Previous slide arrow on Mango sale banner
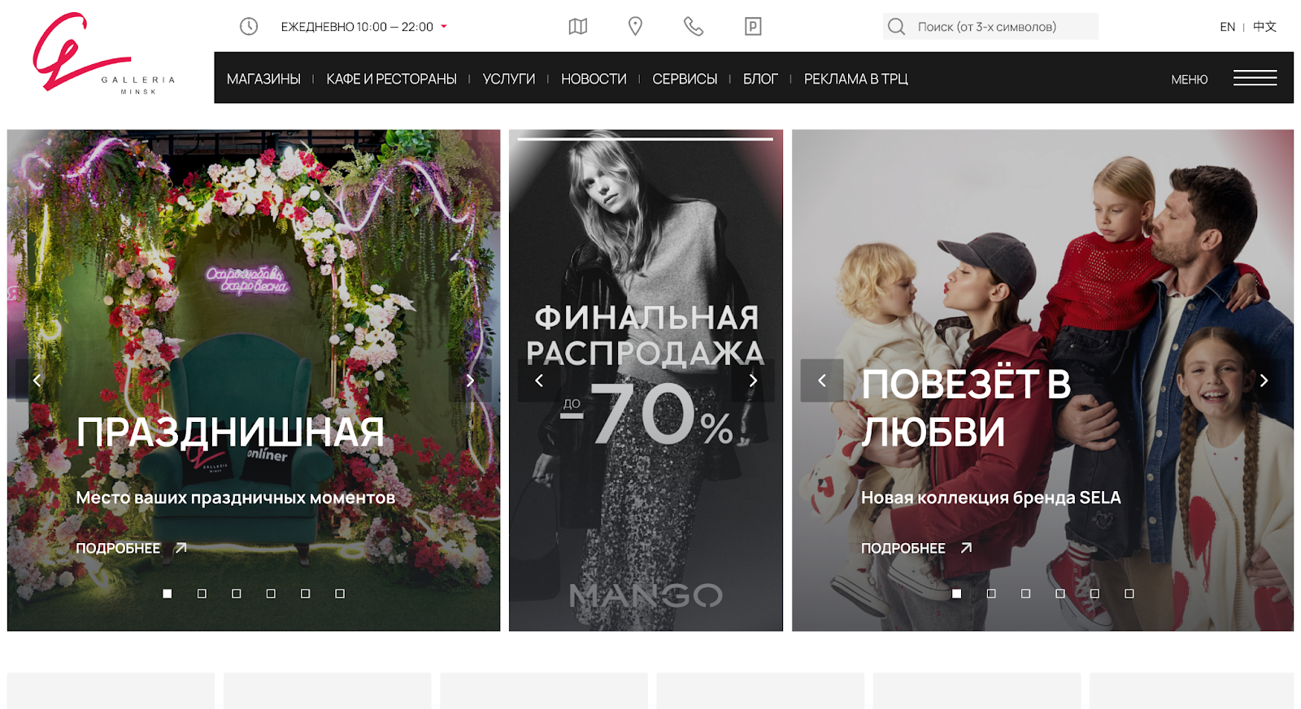Viewport: 1301px width, 709px height. pos(539,381)
